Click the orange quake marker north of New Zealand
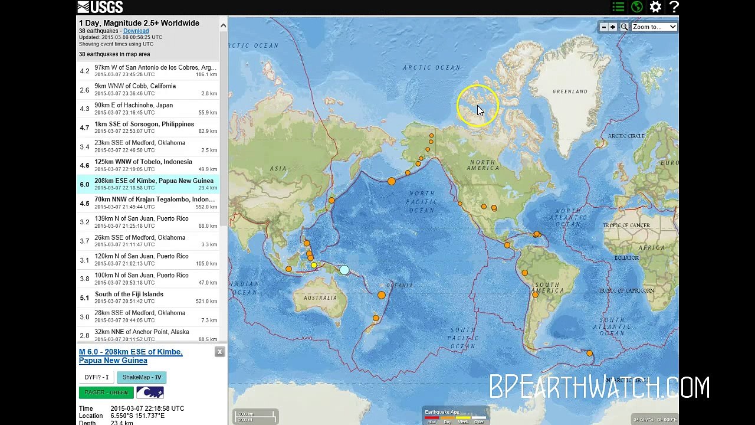This screenshot has width=755, height=425. pyautogui.click(x=376, y=318)
